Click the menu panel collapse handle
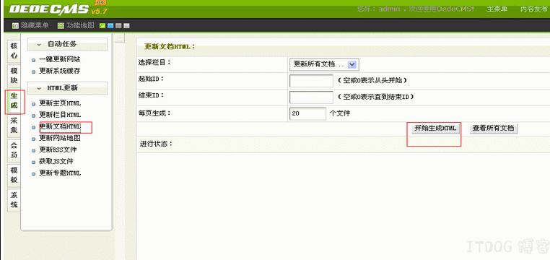Screen dimensions: 550x260 (x=120, y=38)
